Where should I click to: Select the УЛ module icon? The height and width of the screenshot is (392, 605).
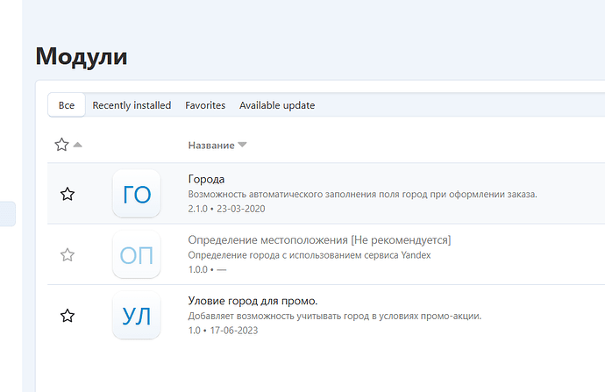pyautogui.click(x=136, y=316)
